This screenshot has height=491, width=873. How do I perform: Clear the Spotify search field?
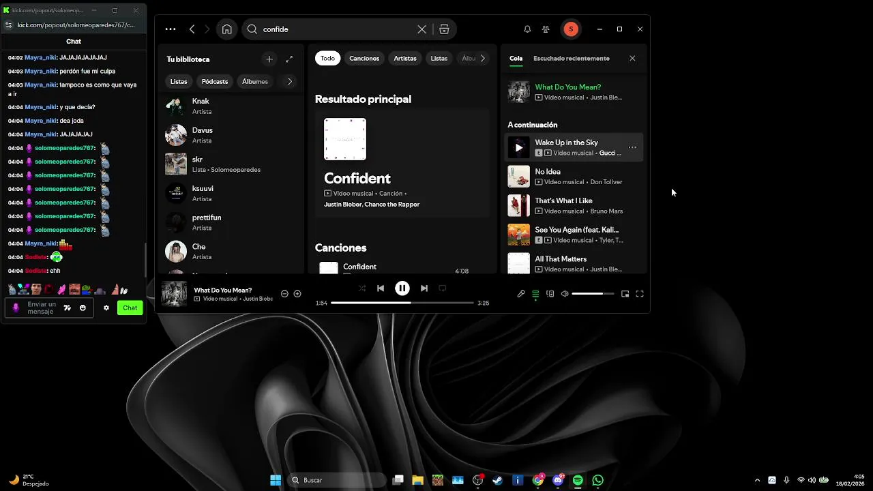tap(421, 29)
